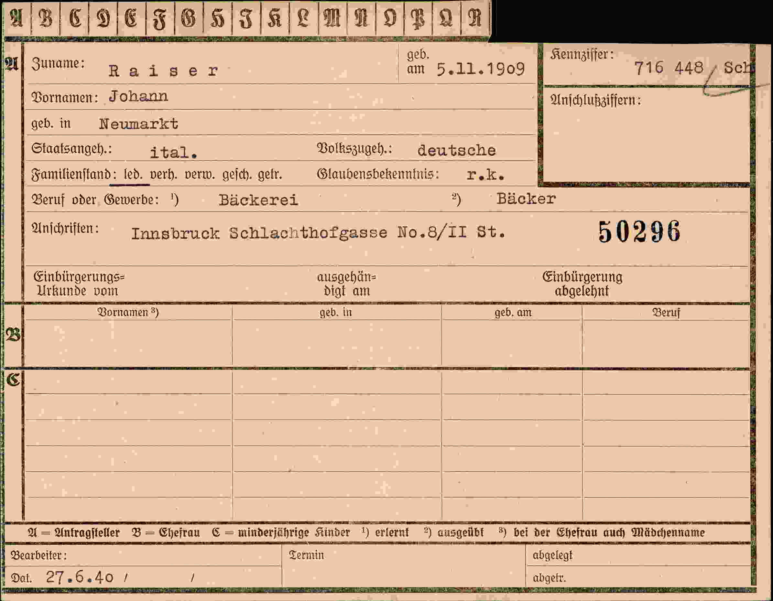Click the index tab letter P
The image size is (773, 601).
point(418,19)
